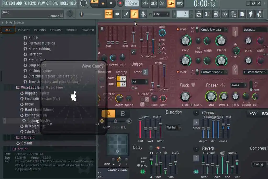Click the red record button
This screenshot has width=268, height=179.
120,3
